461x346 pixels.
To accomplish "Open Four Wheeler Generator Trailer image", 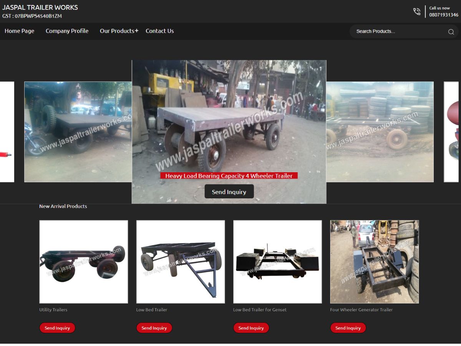I will tap(374, 261).
